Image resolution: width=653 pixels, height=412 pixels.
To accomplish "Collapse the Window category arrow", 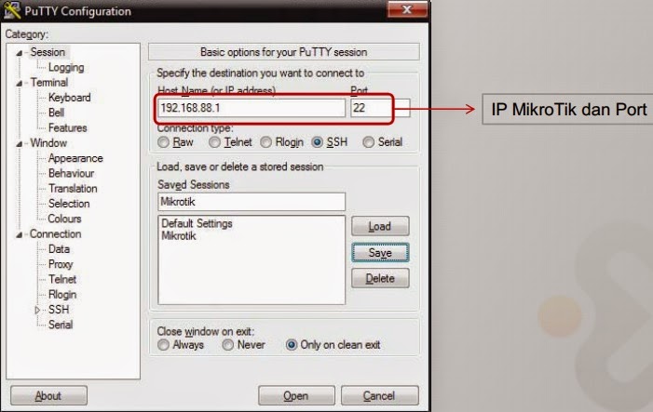I will click(20, 144).
